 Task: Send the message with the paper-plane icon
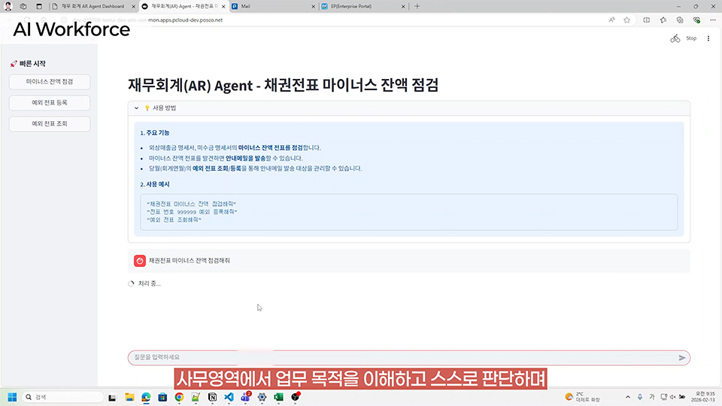682,358
